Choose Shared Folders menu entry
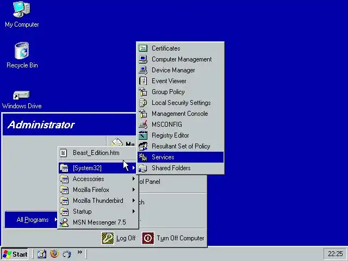This screenshot has height=261, width=348. tap(181, 168)
